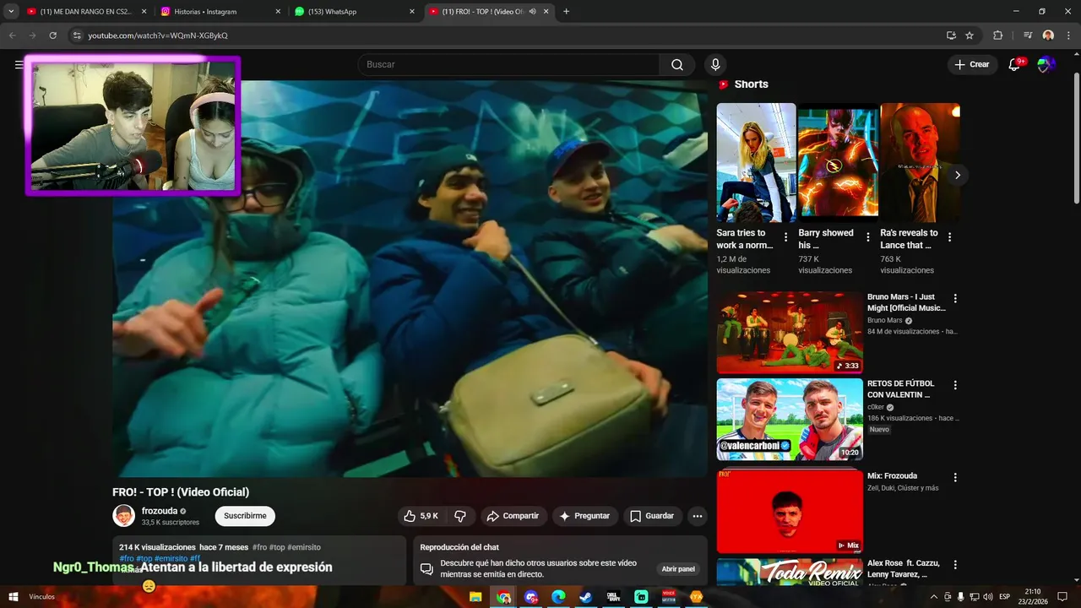The height and width of the screenshot is (608, 1081).
Task: Click the playing FRO! - TOP video
Action: pyautogui.click(x=410, y=279)
